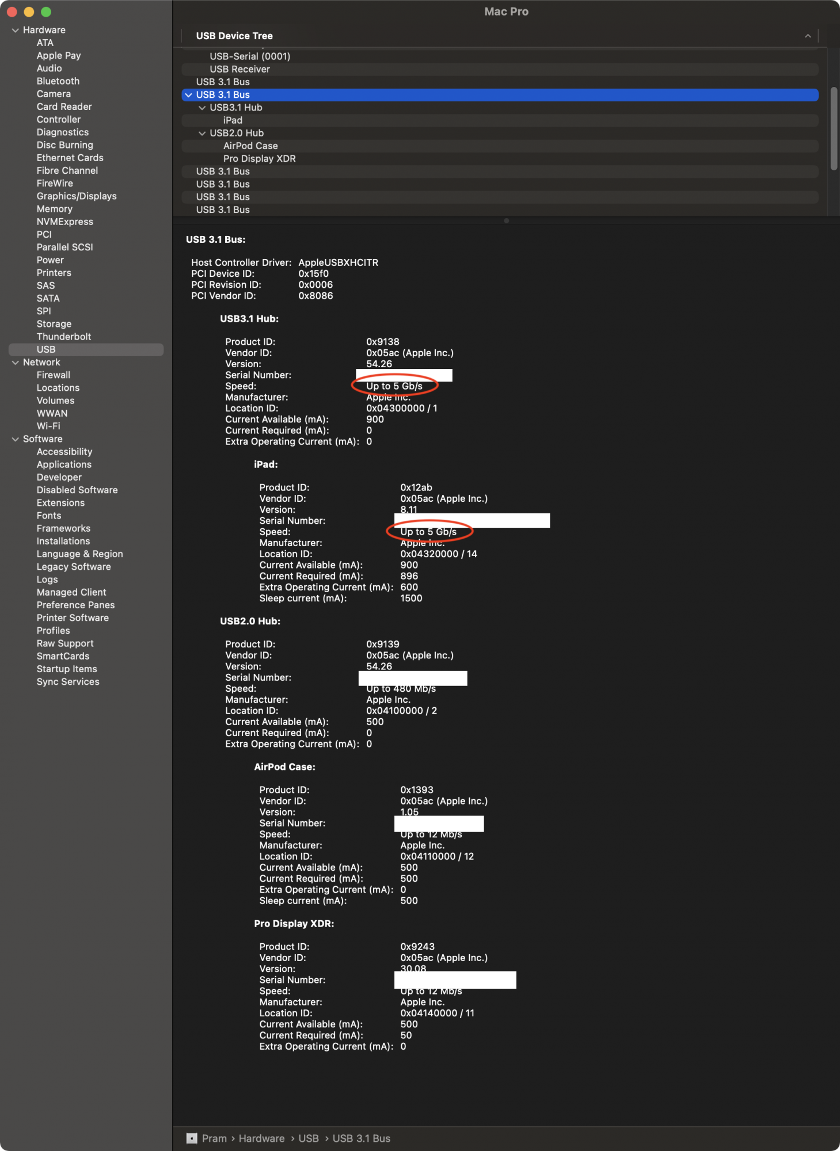The width and height of the screenshot is (840, 1151).
Task: Click the USB Device Tree column header
Action: coord(234,36)
